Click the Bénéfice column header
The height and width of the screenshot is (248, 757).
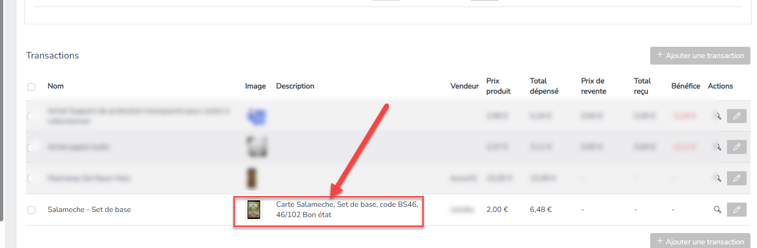685,86
